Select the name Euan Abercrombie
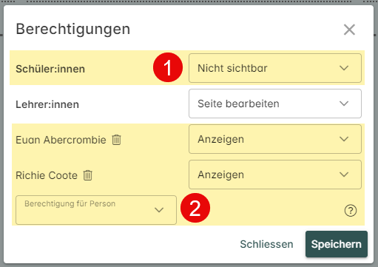Screen dimensions: 378x267 (61, 140)
